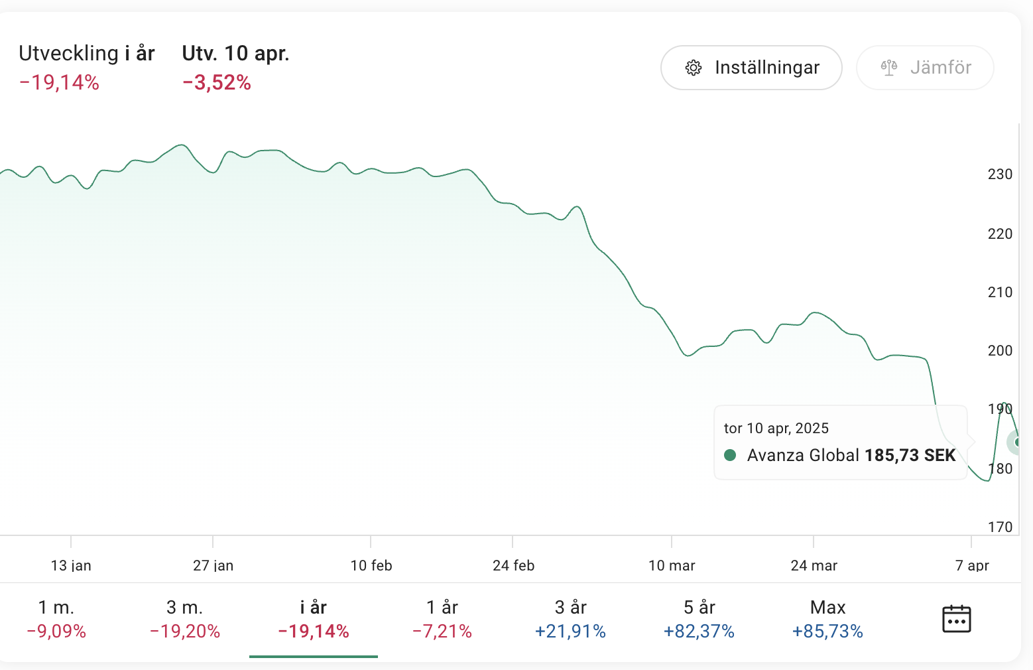Click the scales icon beside Jämför
1033x670 pixels.
889,68
